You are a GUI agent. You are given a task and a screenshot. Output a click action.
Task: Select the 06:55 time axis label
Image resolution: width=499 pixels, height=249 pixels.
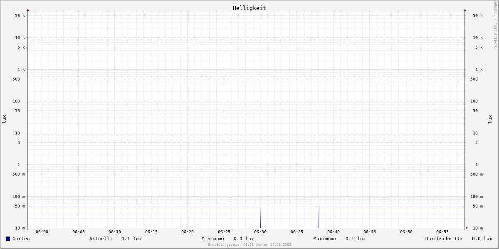pyautogui.click(x=442, y=232)
